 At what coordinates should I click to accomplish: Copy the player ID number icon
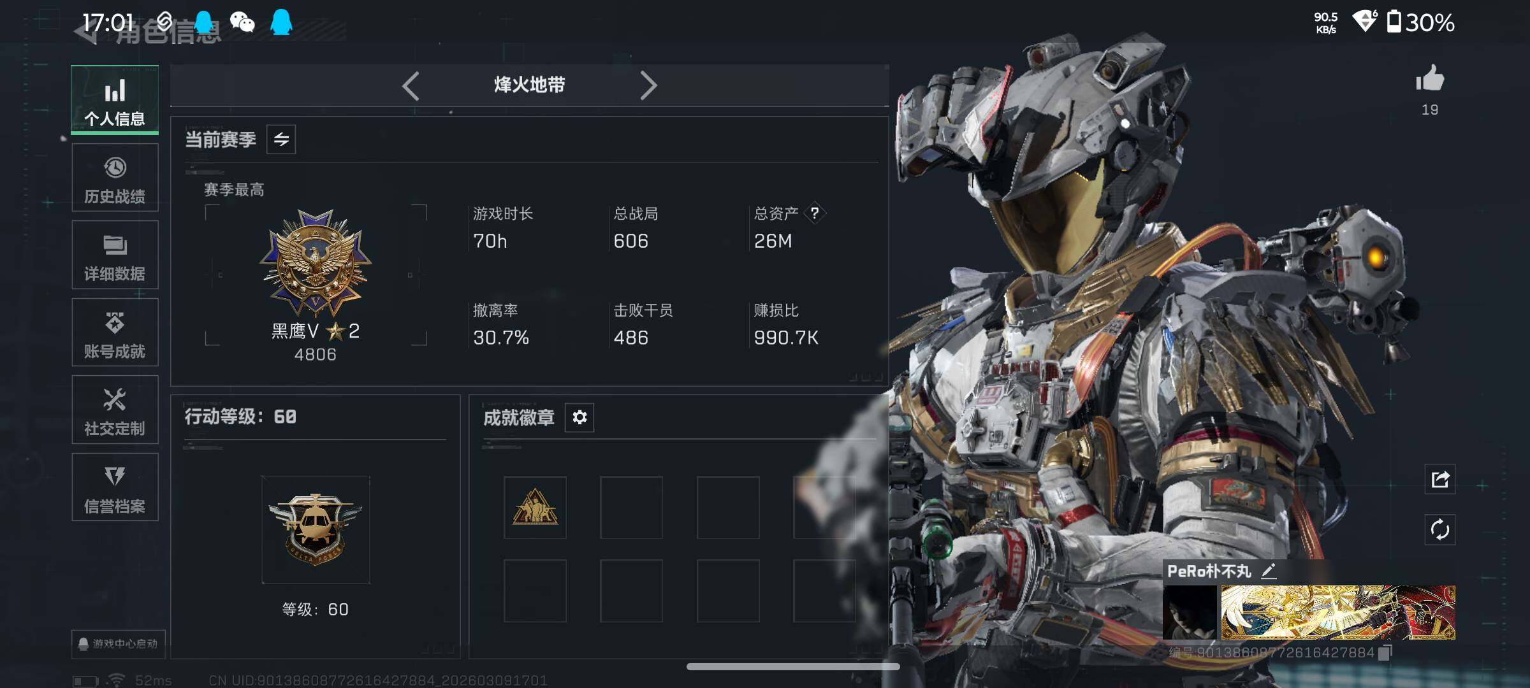click(x=1385, y=653)
